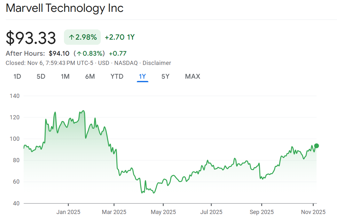The width and height of the screenshot is (337, 222).
Task: Click the +2.70 1Y change text
Action: pos(120,37)
